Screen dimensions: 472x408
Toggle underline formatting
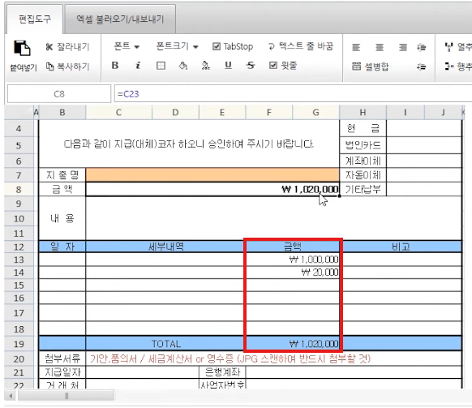pos(228,66)
